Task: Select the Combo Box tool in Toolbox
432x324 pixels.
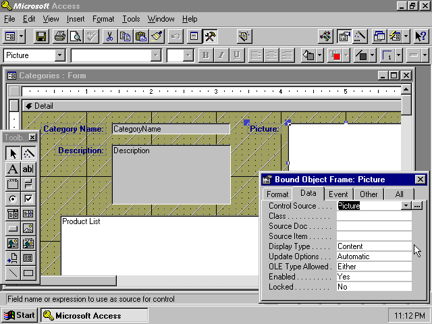Action: [x=13, y=213]
